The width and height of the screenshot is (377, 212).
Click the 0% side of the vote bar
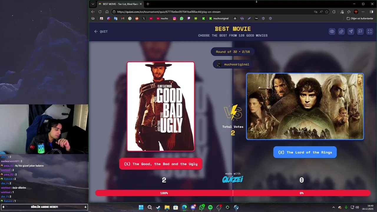pyautogui.click(x=302, y=193)
